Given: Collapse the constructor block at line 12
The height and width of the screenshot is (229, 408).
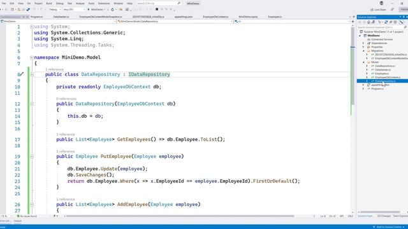Looking at the screenshot, I should click(x=32, y=104).
